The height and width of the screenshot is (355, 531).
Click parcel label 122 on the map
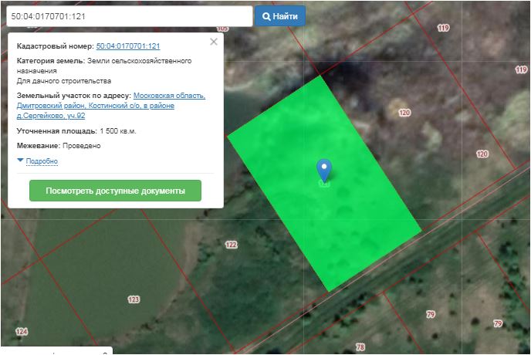(231, 245)
